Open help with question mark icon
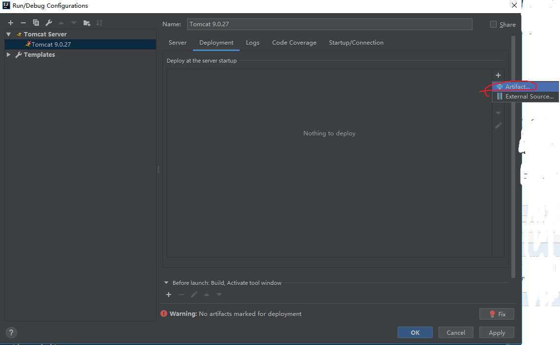 [11, 332]
